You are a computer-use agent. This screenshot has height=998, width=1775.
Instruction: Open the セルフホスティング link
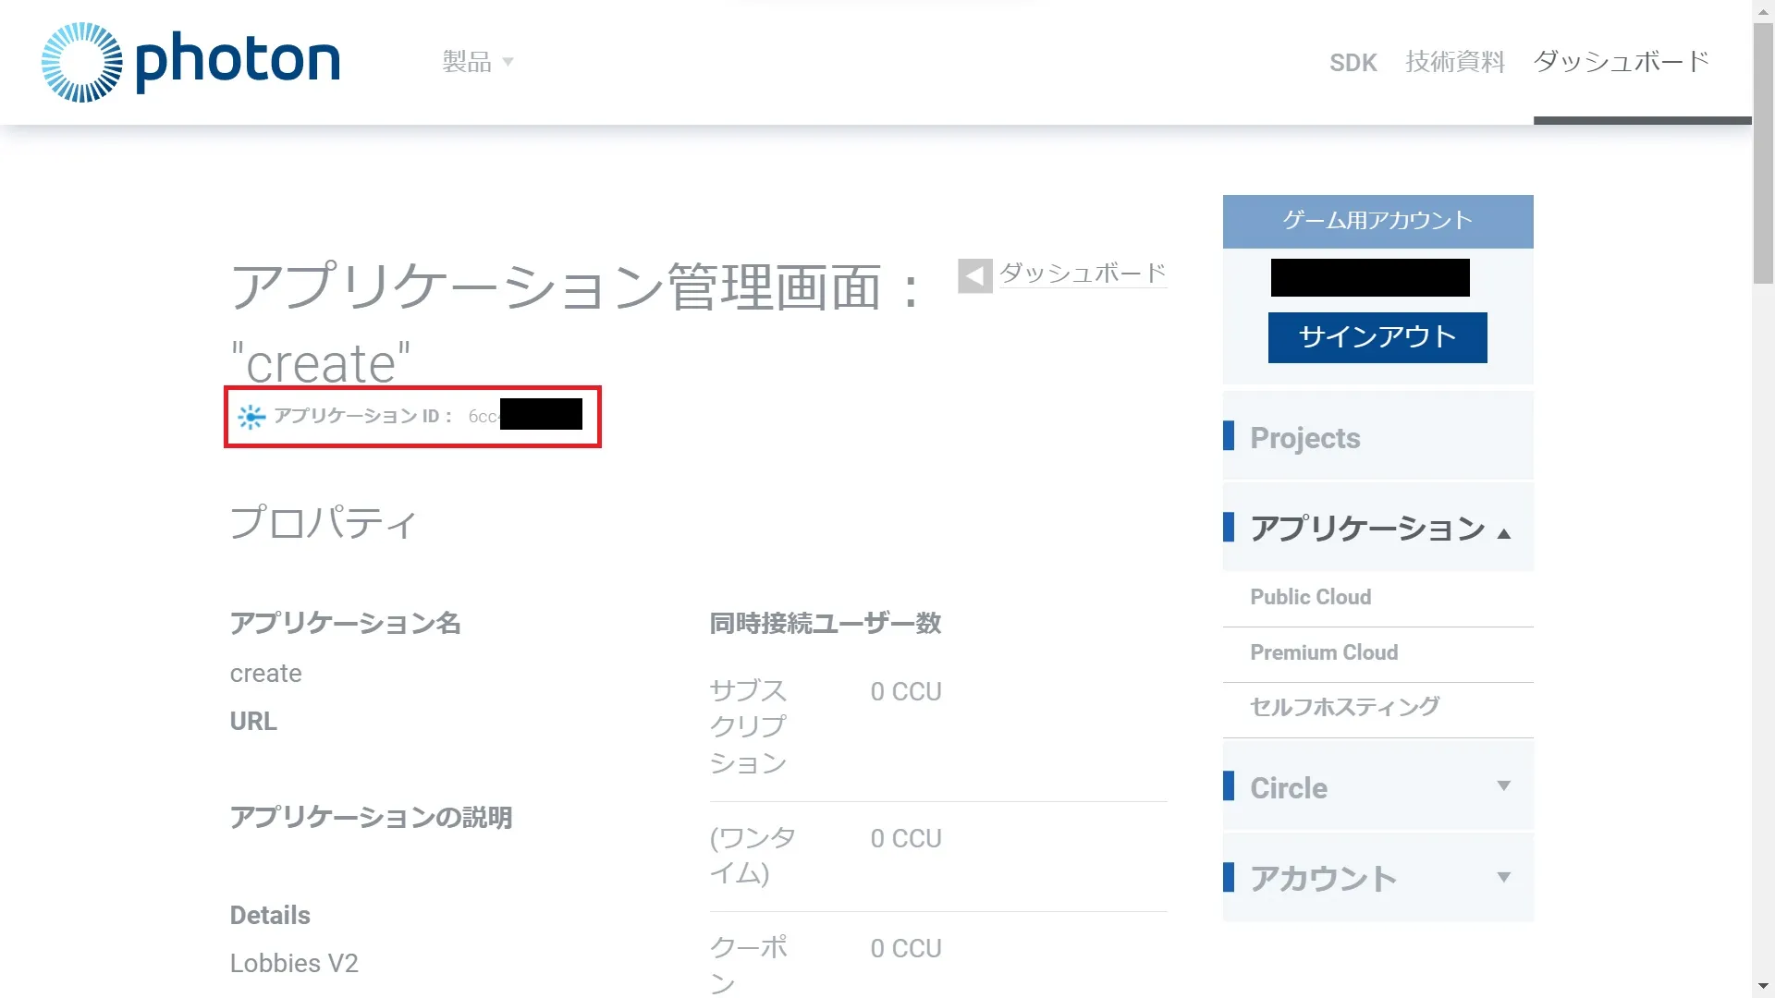(1344, 707)
